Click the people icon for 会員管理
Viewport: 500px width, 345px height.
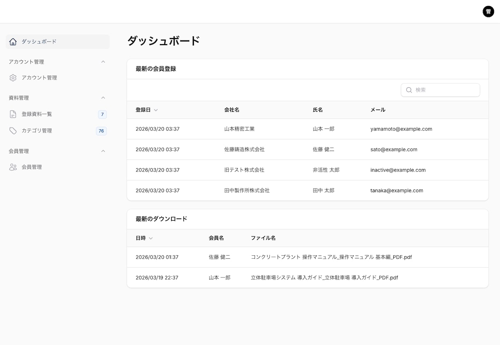click(13, 167)
